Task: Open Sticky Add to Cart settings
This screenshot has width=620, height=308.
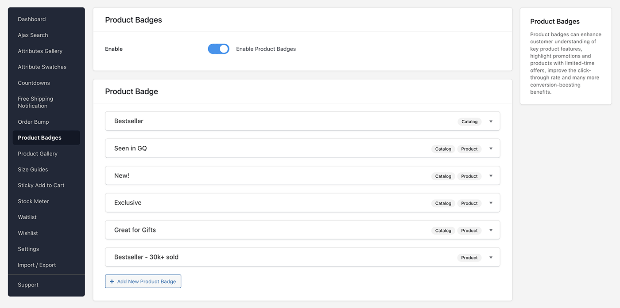Action: click(41, 186)
